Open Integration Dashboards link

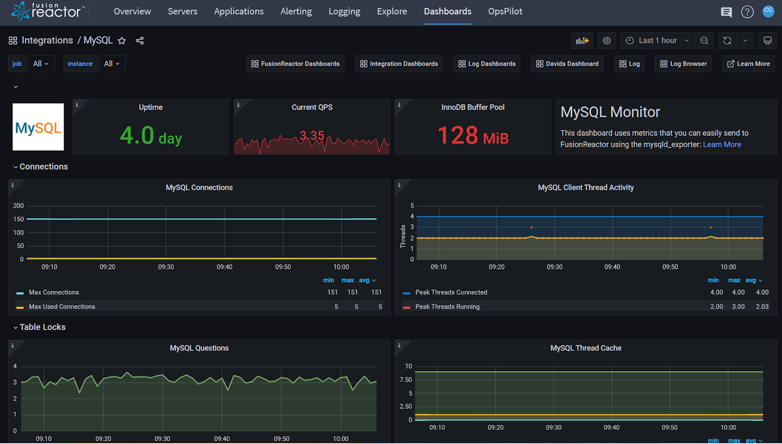(x=399, y=64)
